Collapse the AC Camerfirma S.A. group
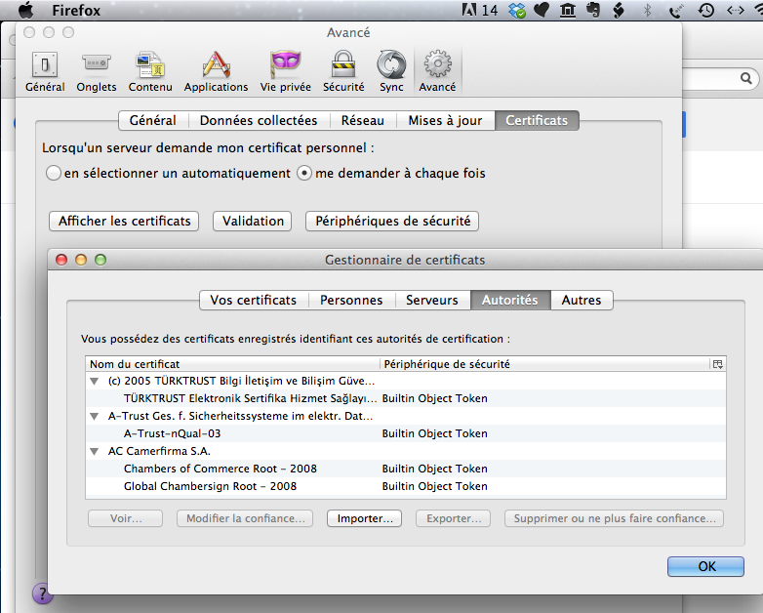The height and width of the screenshot is (613, 763). (95, 451)
